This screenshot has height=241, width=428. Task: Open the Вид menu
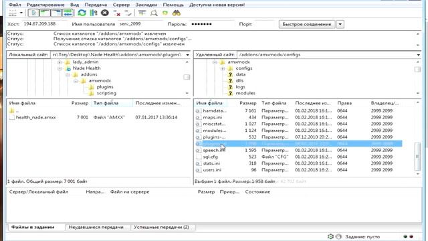(74, 5)
